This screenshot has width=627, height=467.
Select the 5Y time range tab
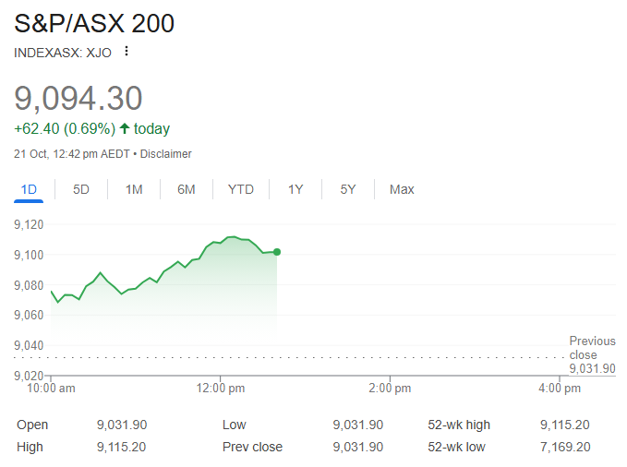click(x=348, y=189)
